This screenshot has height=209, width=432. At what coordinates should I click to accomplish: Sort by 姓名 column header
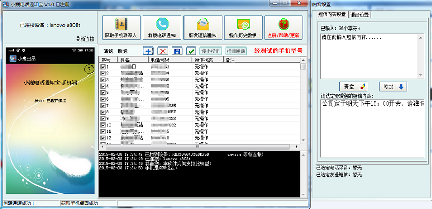coord(133,60)
